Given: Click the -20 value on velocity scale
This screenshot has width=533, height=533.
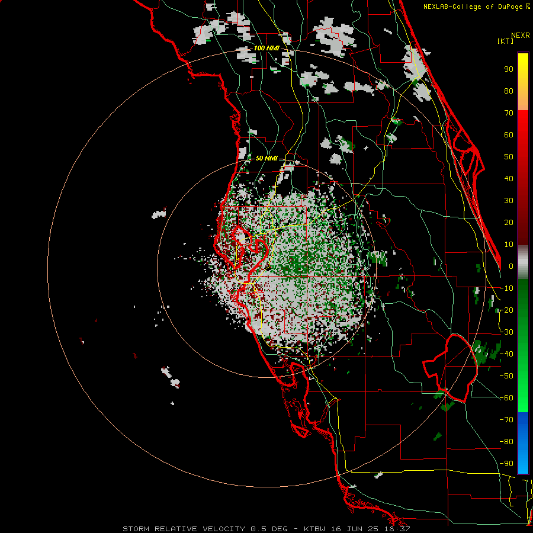Looking at the screenshot, I should coord(507,310).
